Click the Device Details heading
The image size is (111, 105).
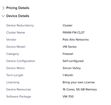18,16
